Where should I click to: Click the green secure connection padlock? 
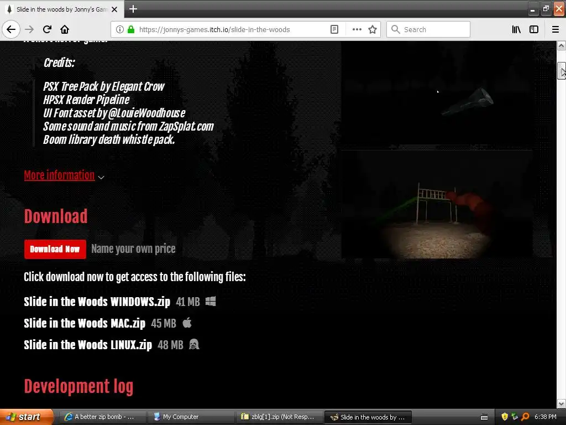[131, 29]
